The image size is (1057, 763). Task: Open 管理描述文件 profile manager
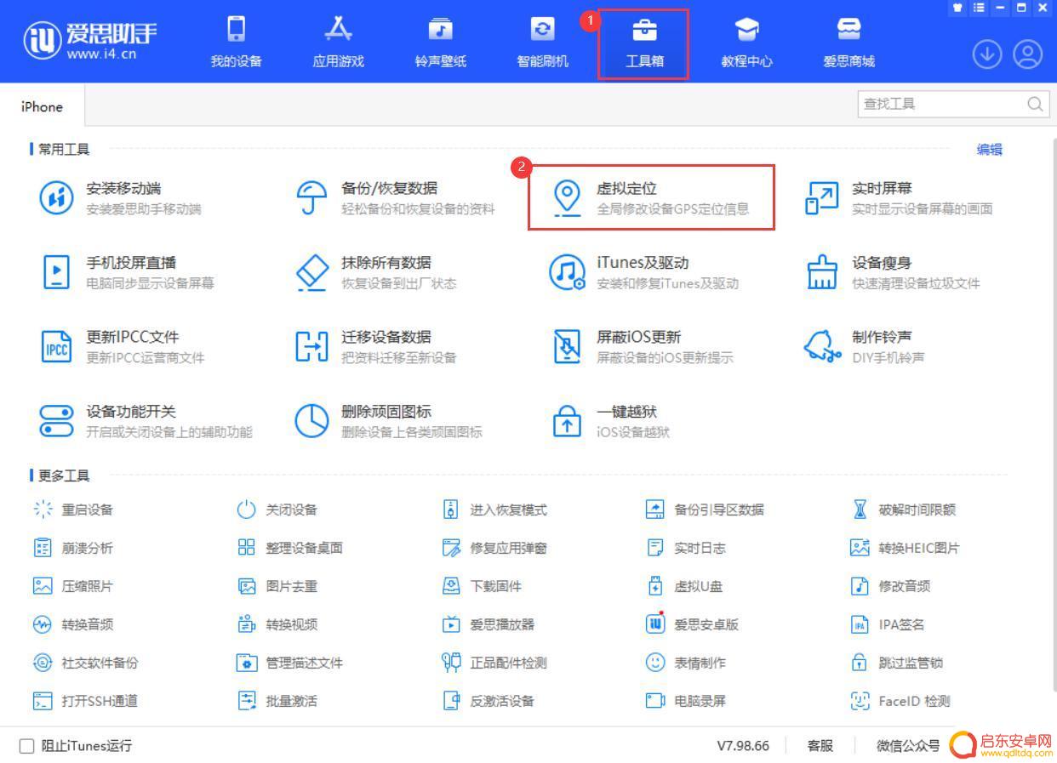click(290, 663)
